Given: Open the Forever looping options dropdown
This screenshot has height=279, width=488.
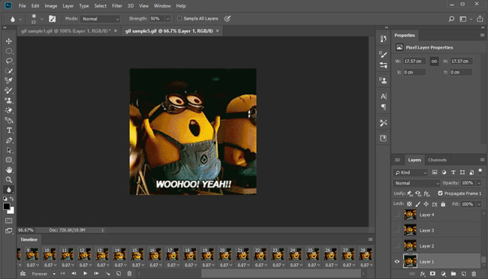Looking at the screenshot, I should [44, 274].
